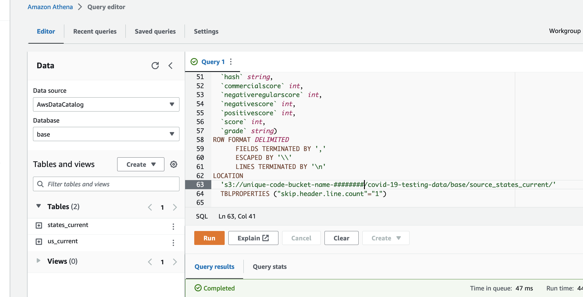
Task: Go to next page of Tables
Action: (x=175, y=207)
